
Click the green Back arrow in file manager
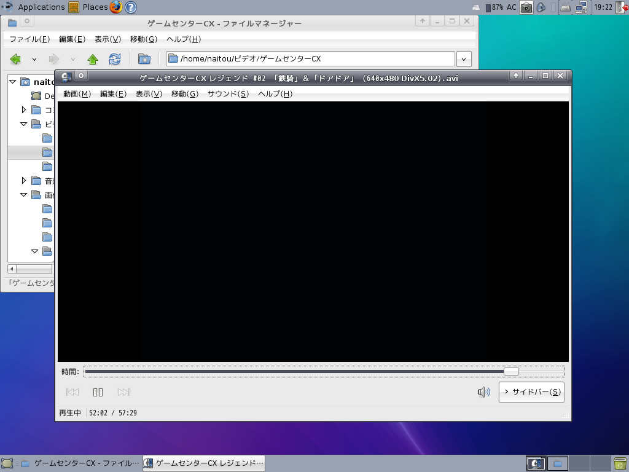(x=15, y=60)
